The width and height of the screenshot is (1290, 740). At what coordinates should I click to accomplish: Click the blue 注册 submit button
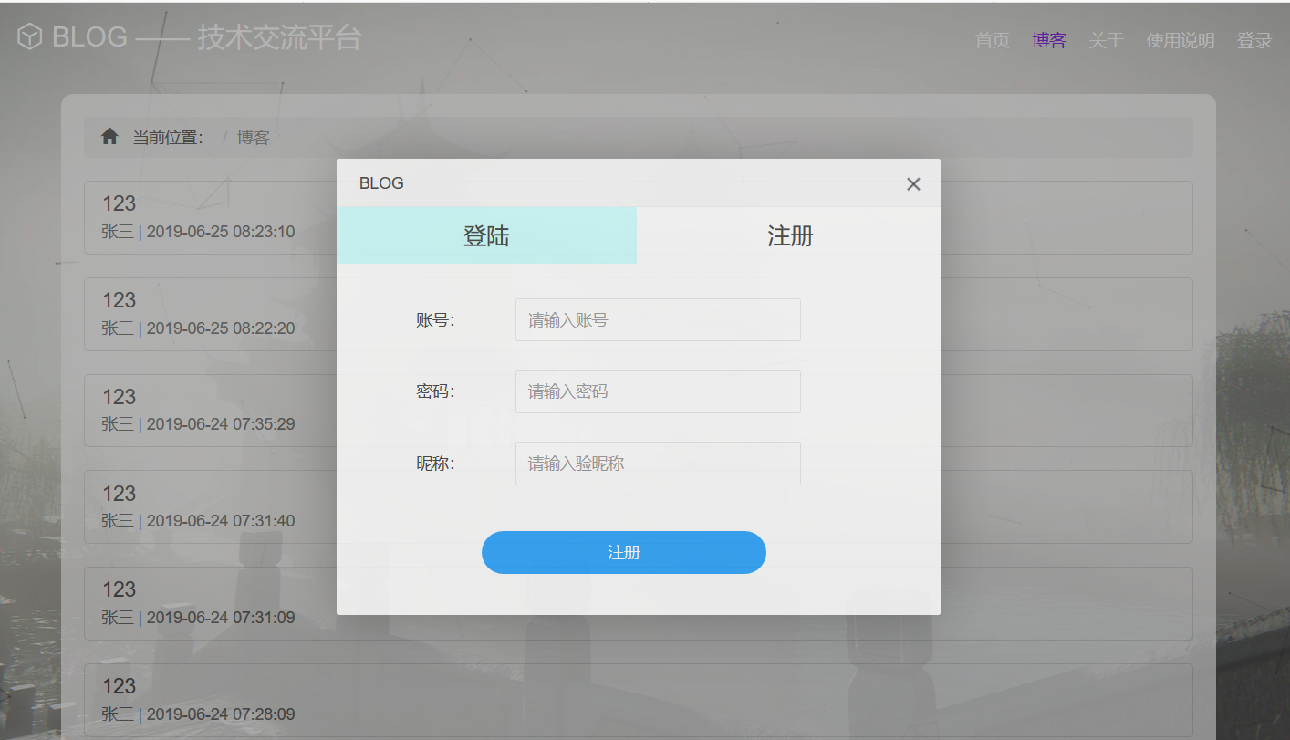624,553
